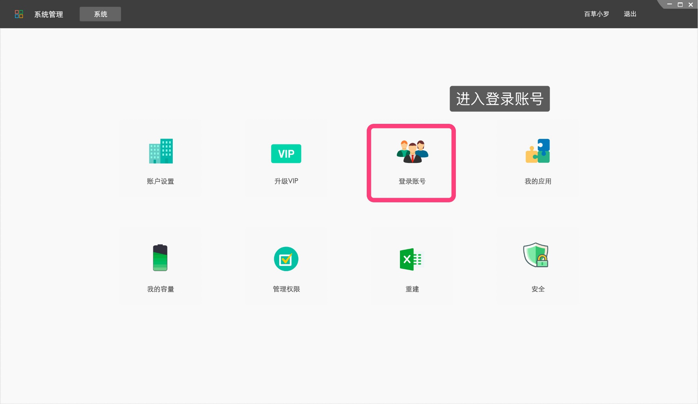Click the 登录账号 label
The height and width of the screenshot is (404, 698).
412,181
